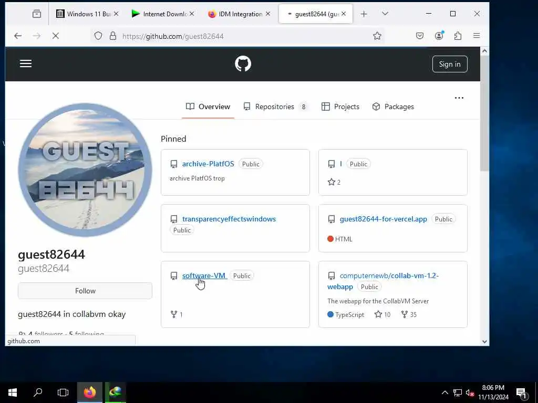538x403 pixels.
Task: Open the software-VM repository
Action: (x=204, y=275)
